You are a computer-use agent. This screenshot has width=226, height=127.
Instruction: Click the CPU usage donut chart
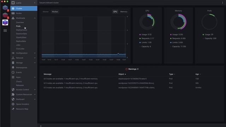[x=147, y=22]
